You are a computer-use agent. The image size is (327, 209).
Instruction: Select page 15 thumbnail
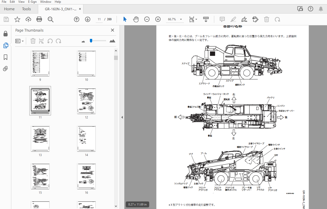(40, 176)
